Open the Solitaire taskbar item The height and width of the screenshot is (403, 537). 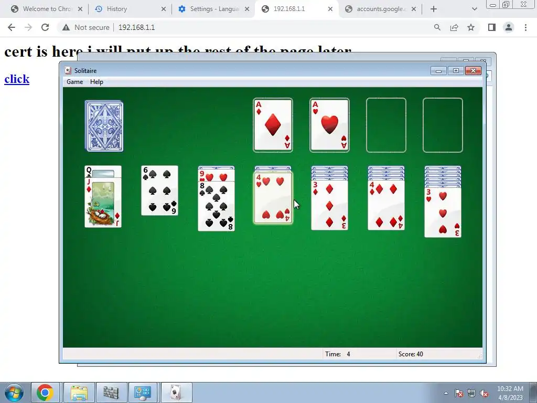(x=176, y=393)
